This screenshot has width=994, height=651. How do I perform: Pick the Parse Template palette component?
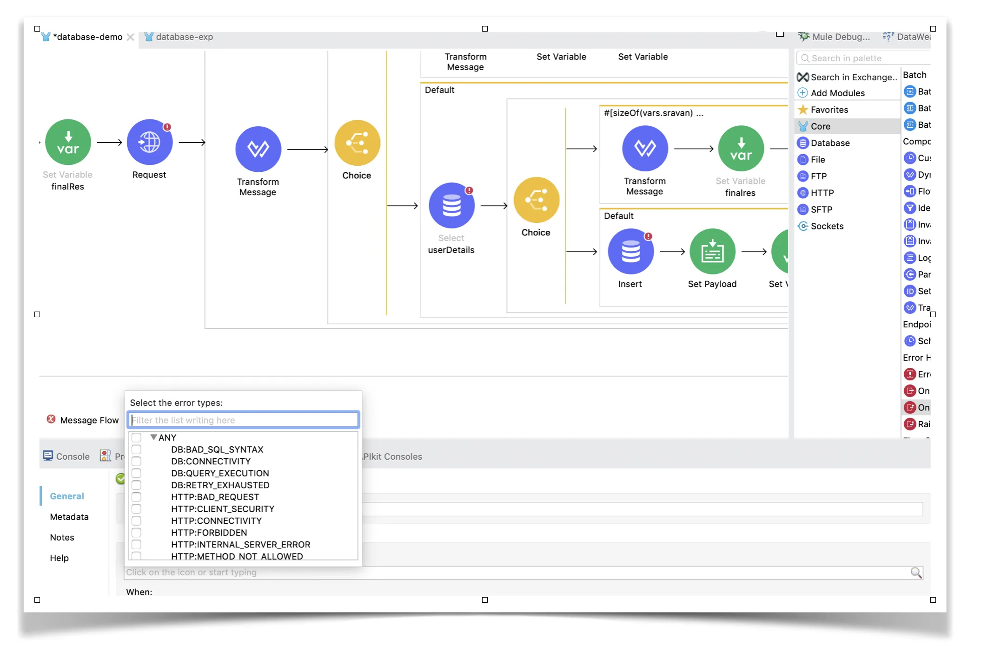click(917, 274)
